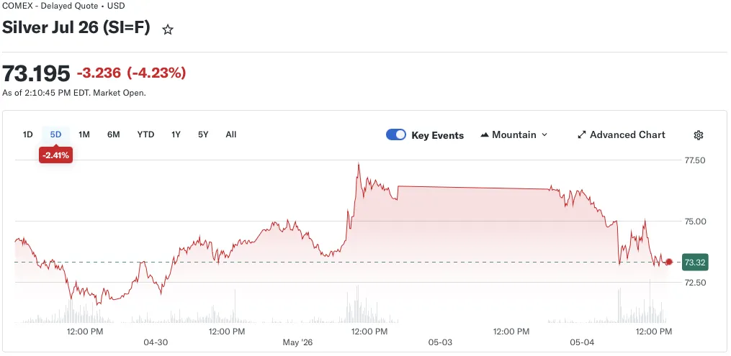Image resolution: width=731 pixels, height=356 pixels.
Task: Select the 1Y time range
Action: point(176,134)
